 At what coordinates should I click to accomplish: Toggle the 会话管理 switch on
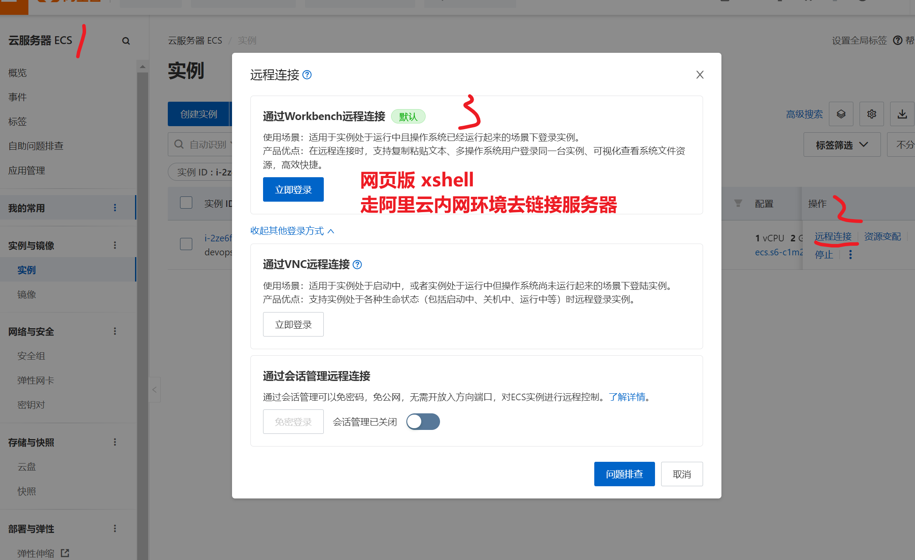pos(423,422)
